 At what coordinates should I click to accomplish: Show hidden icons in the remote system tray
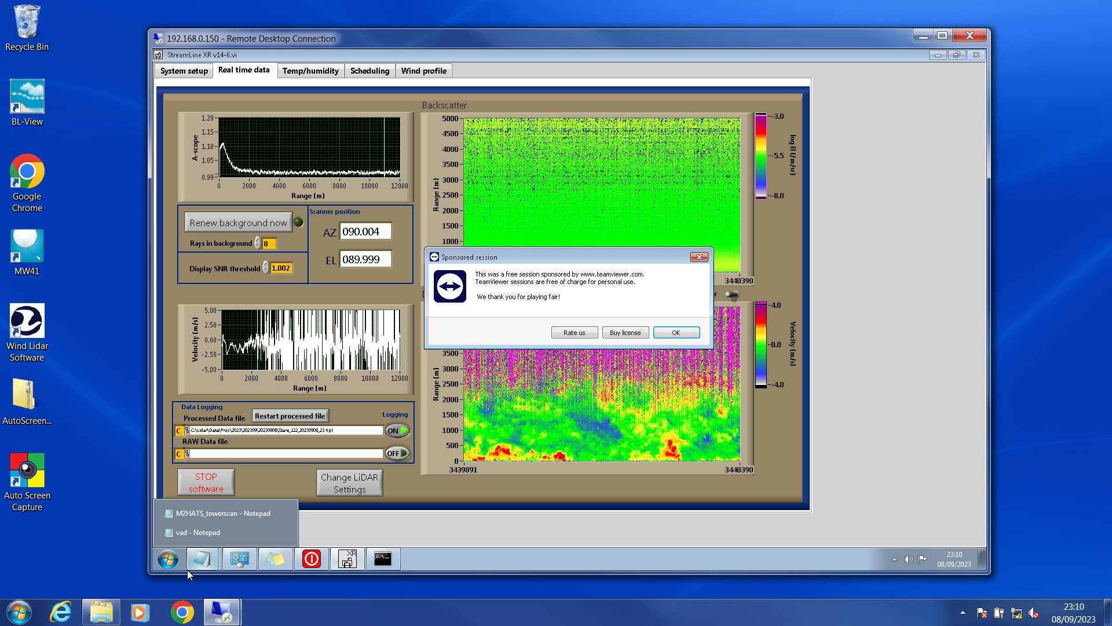click(894, 559)
